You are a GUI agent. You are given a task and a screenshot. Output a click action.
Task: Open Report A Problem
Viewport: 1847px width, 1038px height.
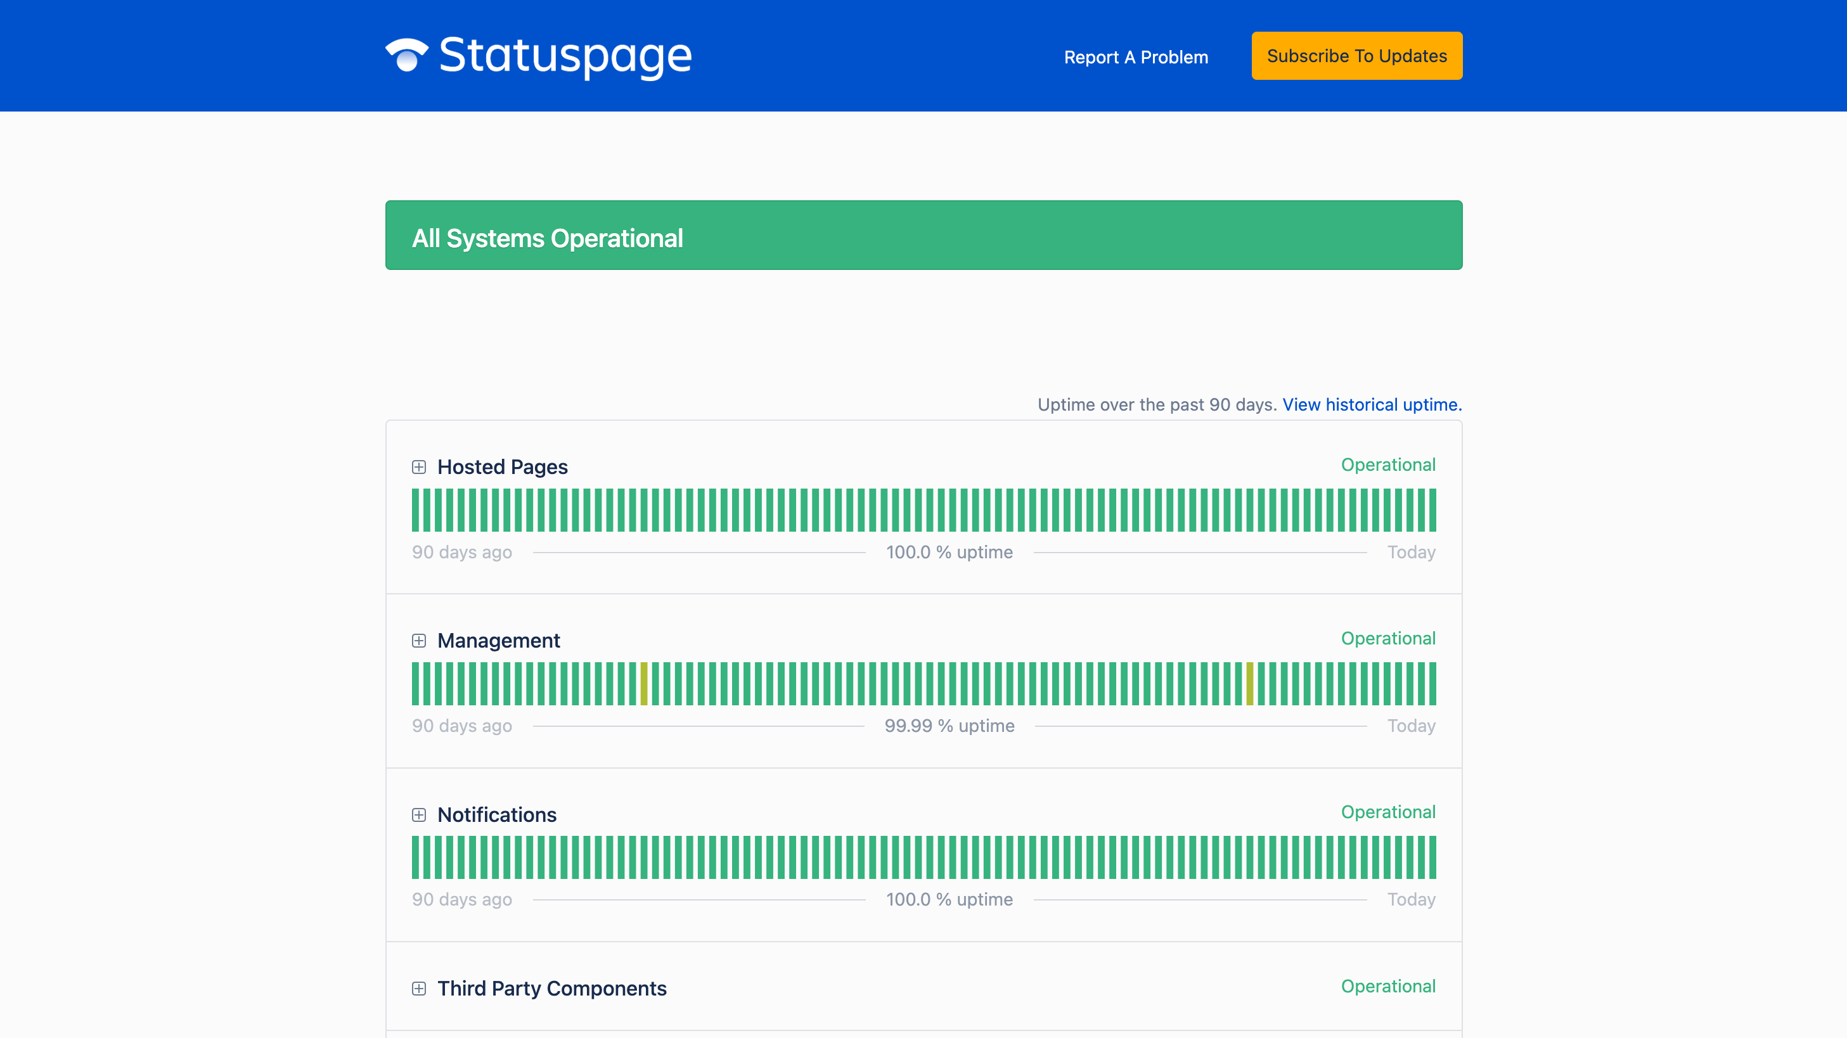1136,56
